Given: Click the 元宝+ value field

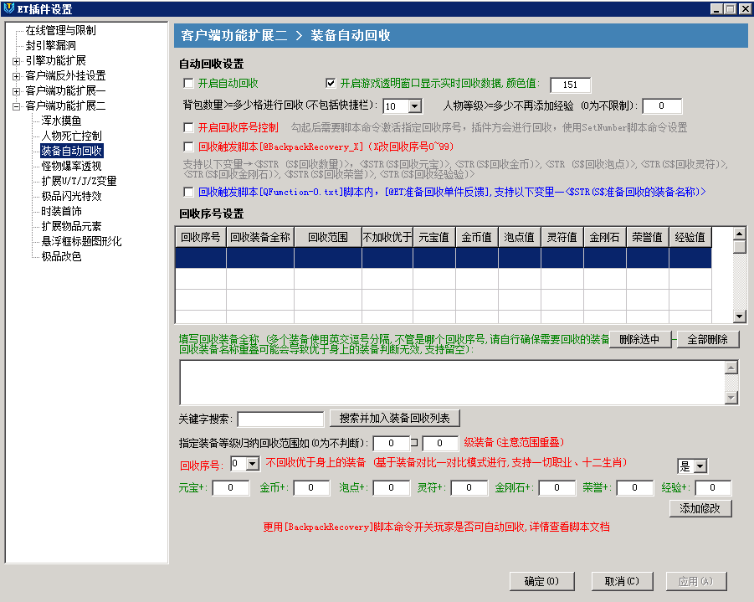Looking at the screenshot, I should (231, 487).
